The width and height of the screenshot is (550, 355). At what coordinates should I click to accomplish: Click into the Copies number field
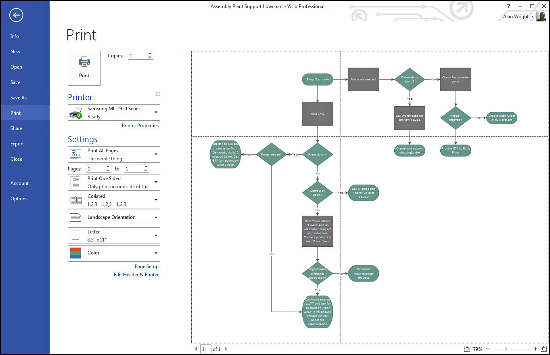137,56
